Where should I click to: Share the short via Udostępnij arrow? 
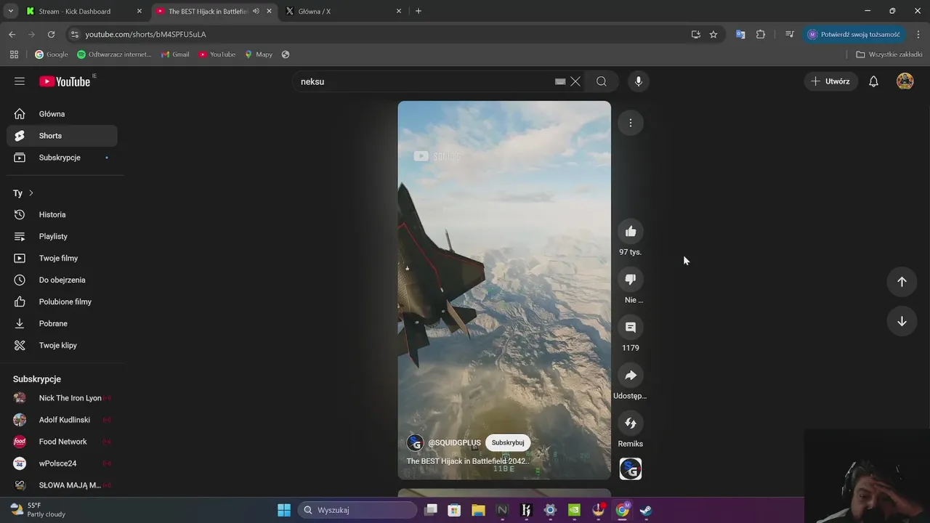pyautogui.click(x=631, y=376)
